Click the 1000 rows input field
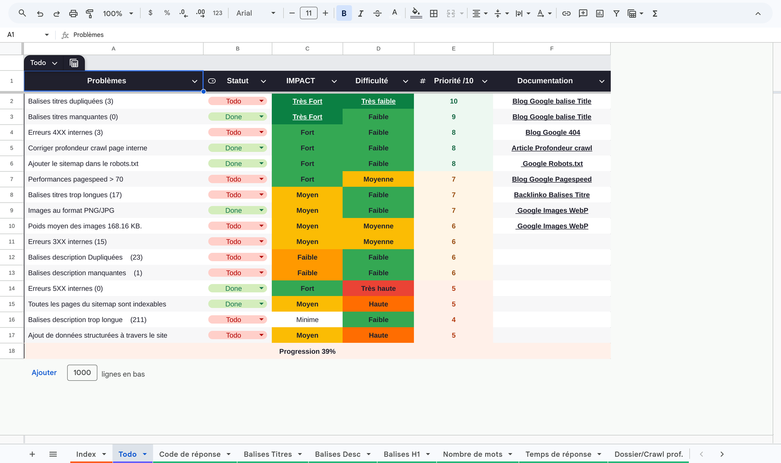Image resolution: width=781 pixels, height=463 pixels. pos(82,372)
